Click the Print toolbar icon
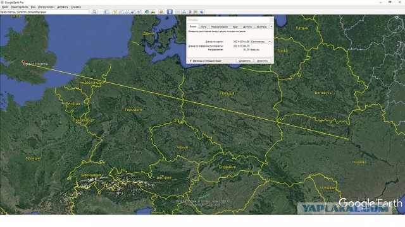 [184, 11]
